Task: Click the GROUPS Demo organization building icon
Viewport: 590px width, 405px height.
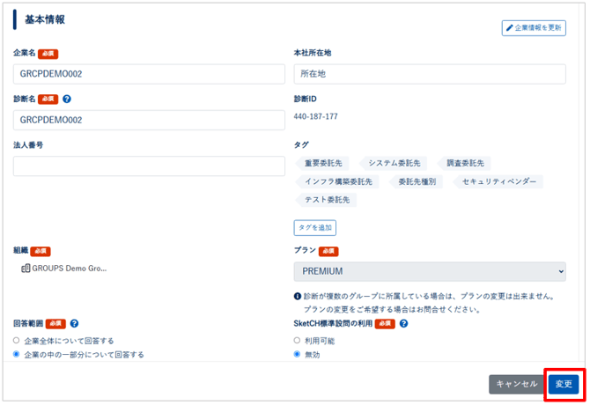Action: 26,269
